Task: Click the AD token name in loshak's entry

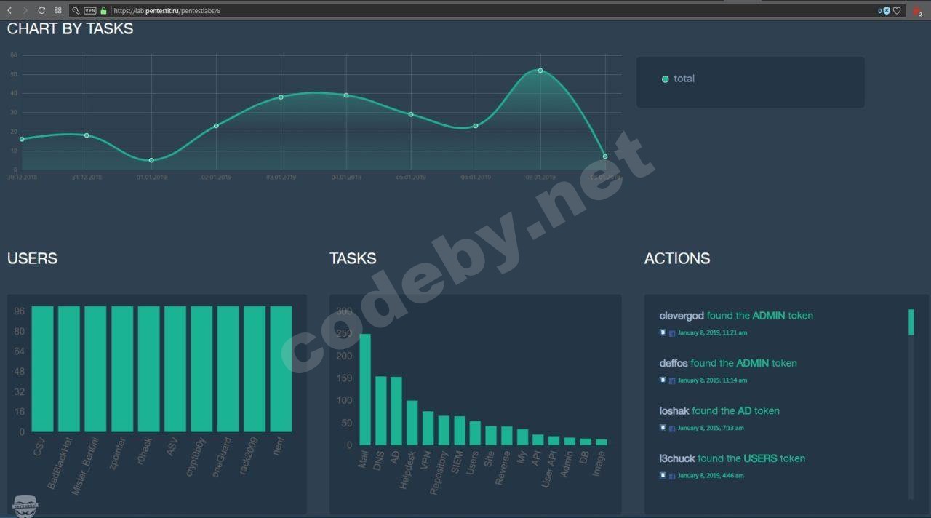Action: click(745, 411)
